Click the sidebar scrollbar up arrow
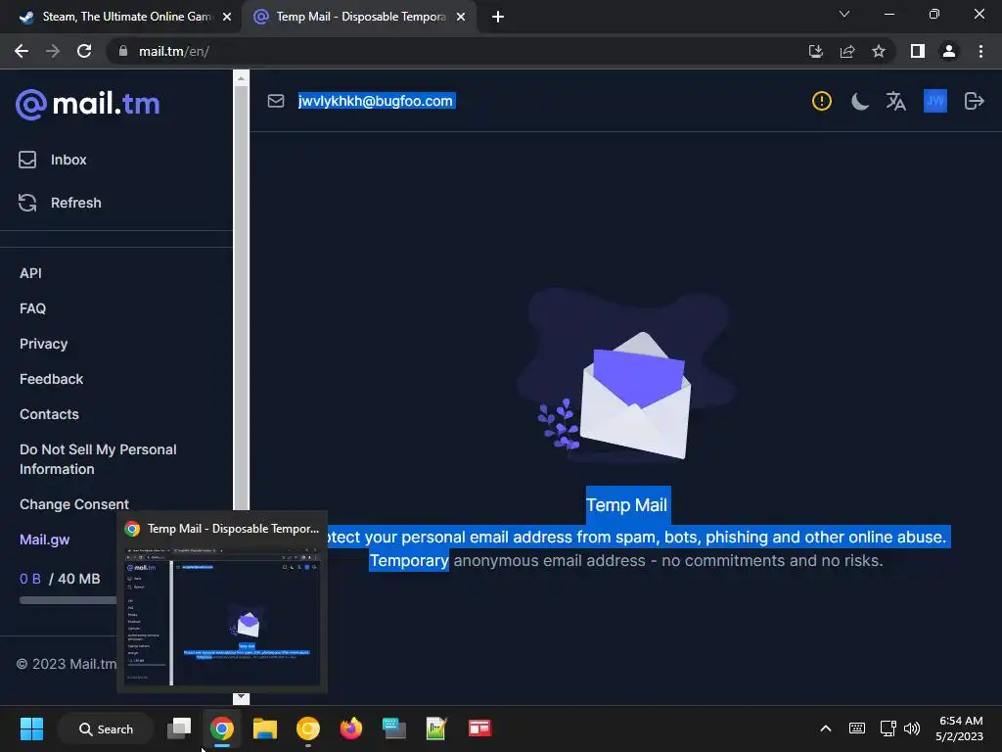Image resolution: width=1002 pixels, height=752 pixels. pyautogui.click(x=241, y=78)
